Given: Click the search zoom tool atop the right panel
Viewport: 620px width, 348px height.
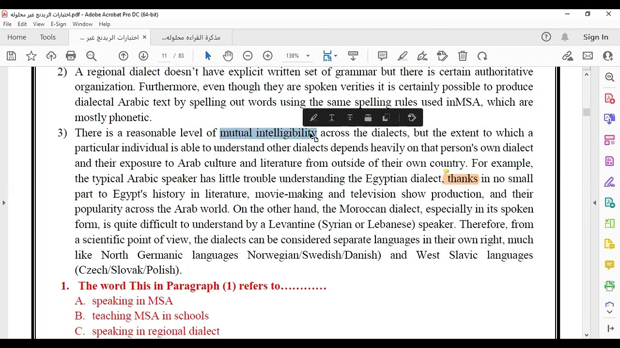Looking at the screenshot, I should (x=609, y=77).
